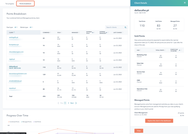The height and width of the screenshot is (134, 188).
Task: Sort table by Sold column arrows
Action: coord(62,33)
